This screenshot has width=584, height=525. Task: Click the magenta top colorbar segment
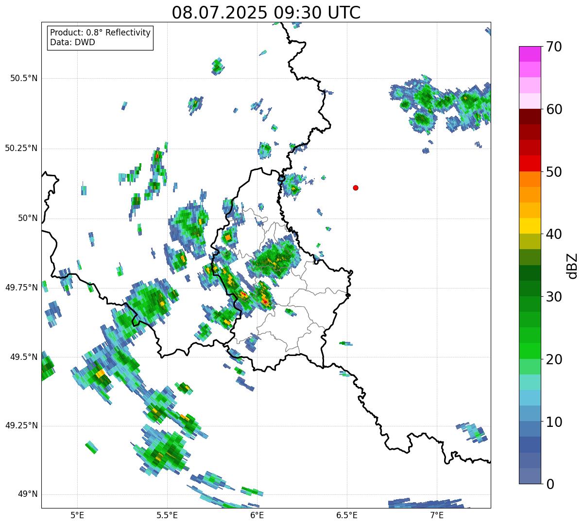pyautogui.click(x=530, y=54)
